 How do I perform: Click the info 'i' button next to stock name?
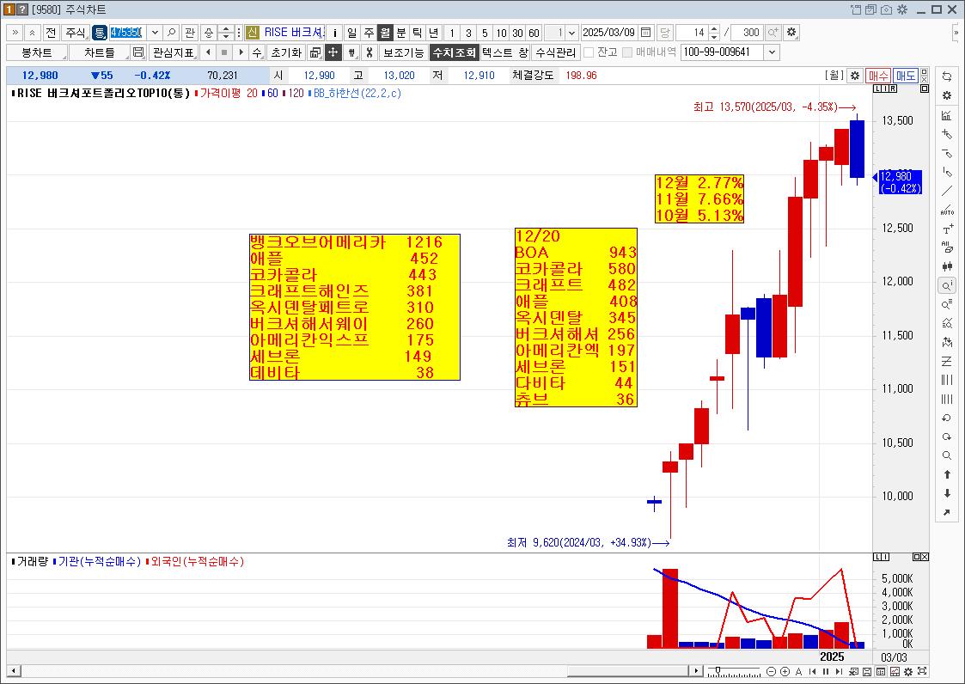[x=334, y=33]
